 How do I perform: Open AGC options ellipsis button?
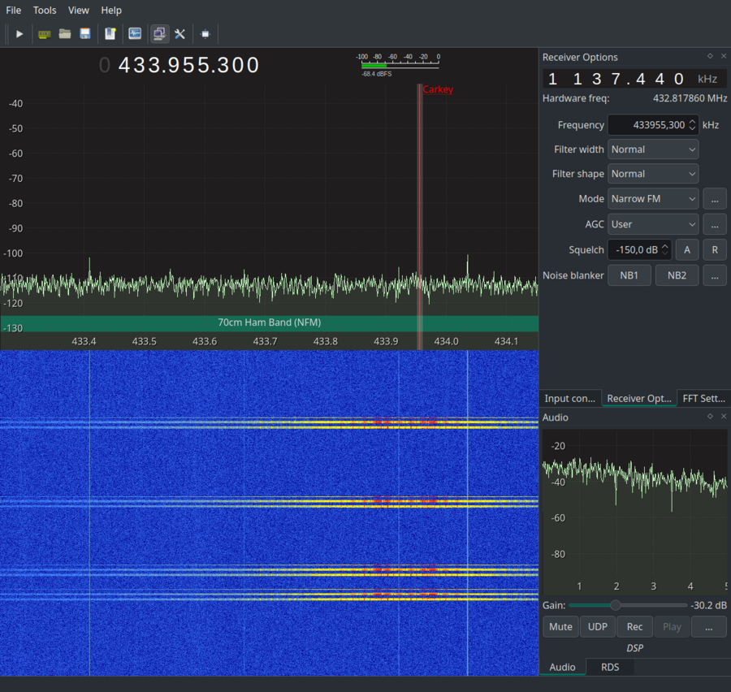[715, 225]
